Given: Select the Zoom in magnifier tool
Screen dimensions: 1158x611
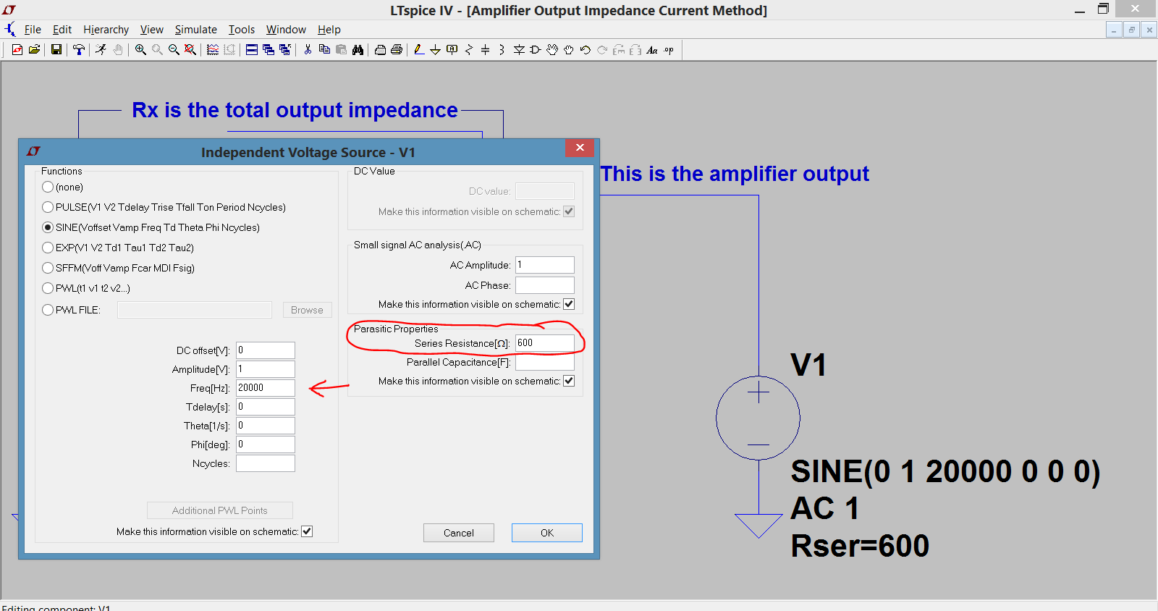Looking at the screenshot, I should tap(140, 50).
